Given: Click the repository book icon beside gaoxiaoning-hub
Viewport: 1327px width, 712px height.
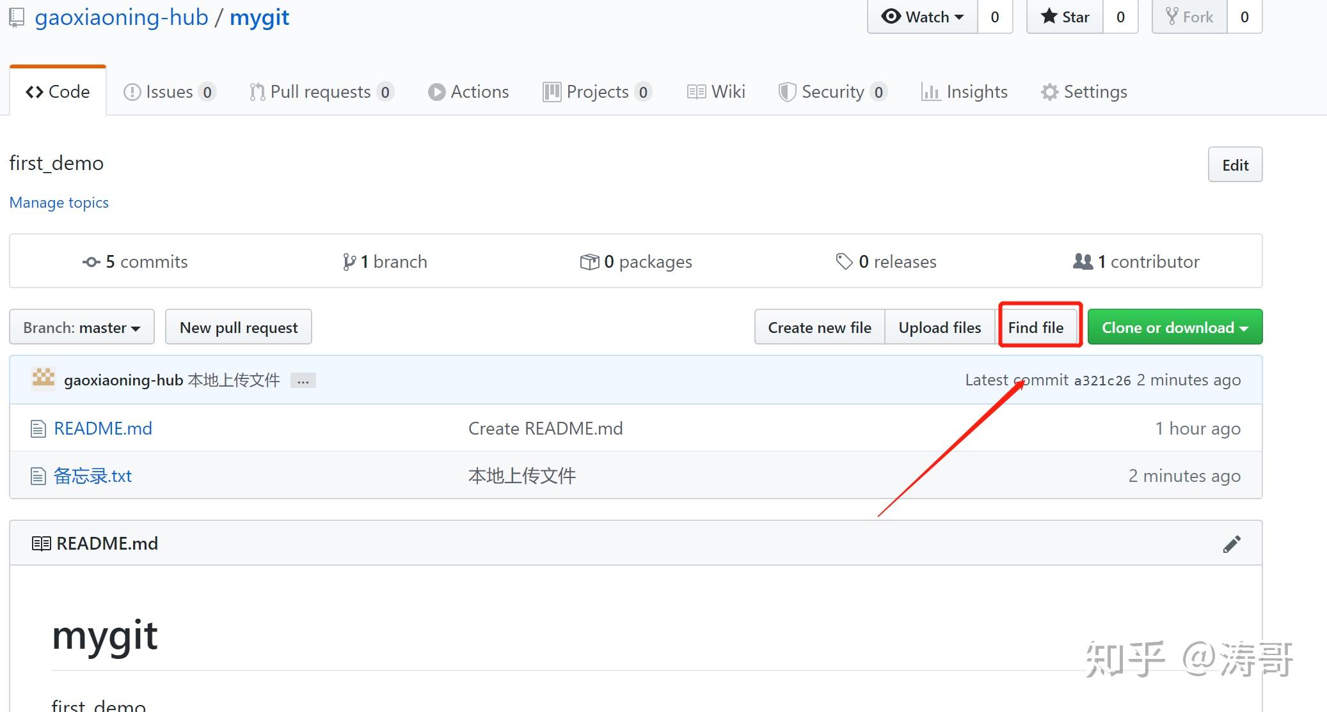Looking at the screenshot, I should click(17, 17).
